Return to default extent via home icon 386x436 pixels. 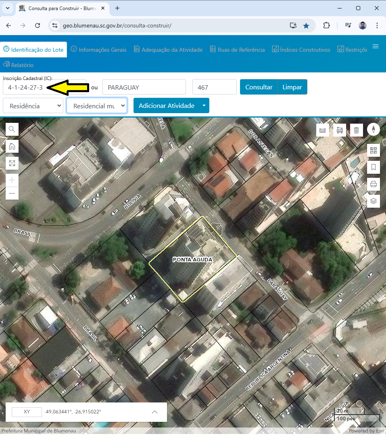coord(12,146)
